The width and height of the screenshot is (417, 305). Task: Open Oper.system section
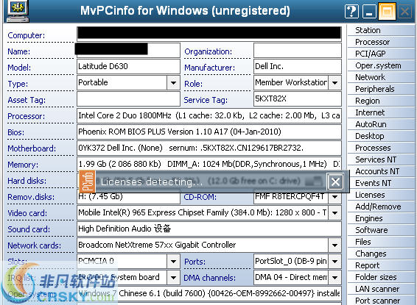tap(381, 65)
